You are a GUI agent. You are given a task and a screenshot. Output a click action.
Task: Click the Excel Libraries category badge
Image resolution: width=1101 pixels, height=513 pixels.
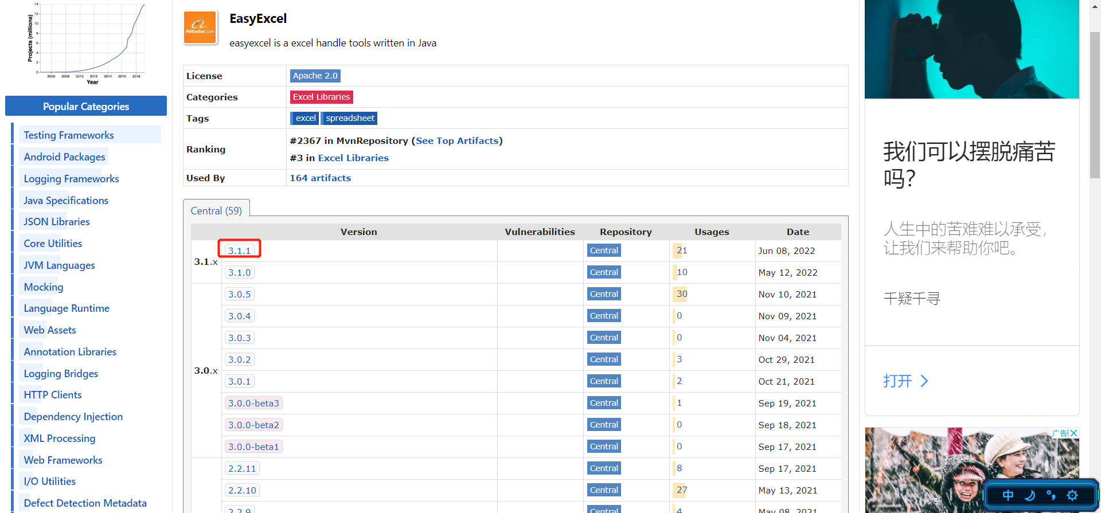(x=321, y=97)
